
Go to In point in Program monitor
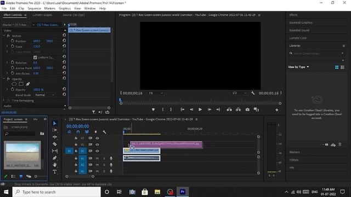point(183,109)
